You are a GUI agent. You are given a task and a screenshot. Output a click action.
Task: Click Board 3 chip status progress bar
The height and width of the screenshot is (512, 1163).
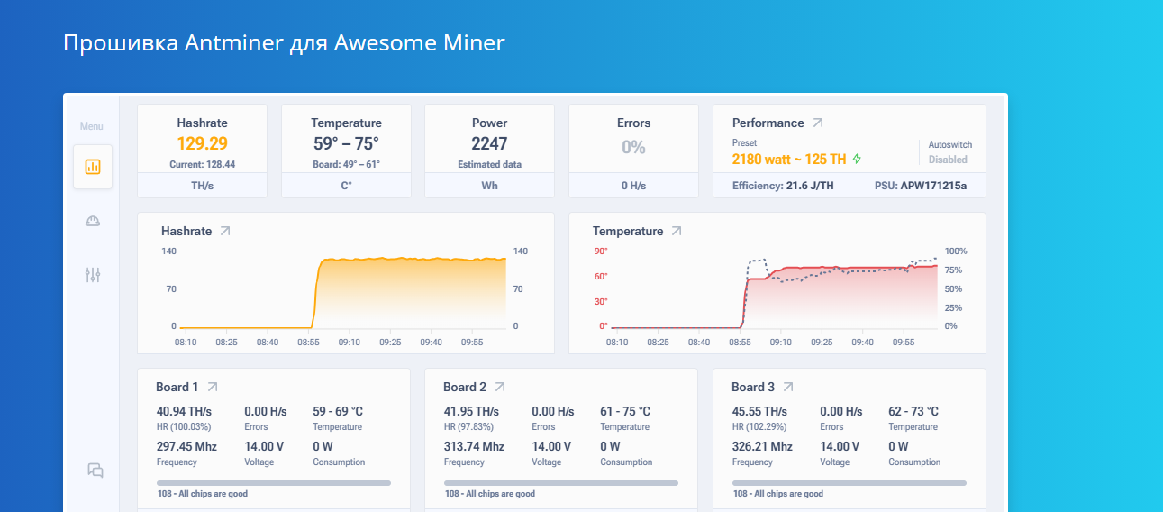click(850, 483)
